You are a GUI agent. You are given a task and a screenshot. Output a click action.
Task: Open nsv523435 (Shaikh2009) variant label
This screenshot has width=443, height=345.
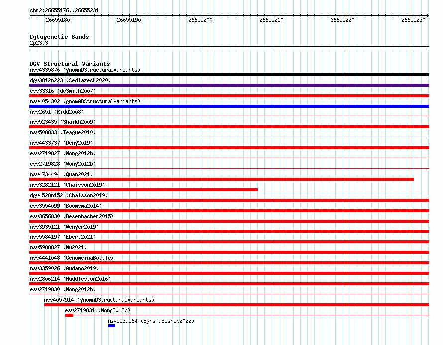[x=63, y=122]
